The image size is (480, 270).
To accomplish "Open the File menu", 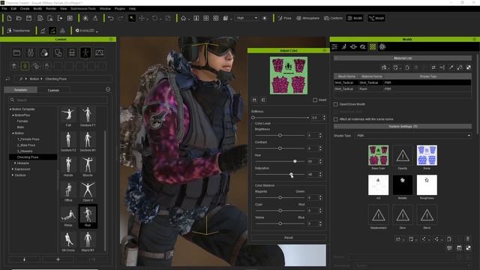I will tap(4, 9).
